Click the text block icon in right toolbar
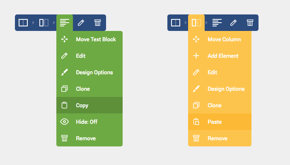Viewport: 290px width, 165px height. click(217, 23)
